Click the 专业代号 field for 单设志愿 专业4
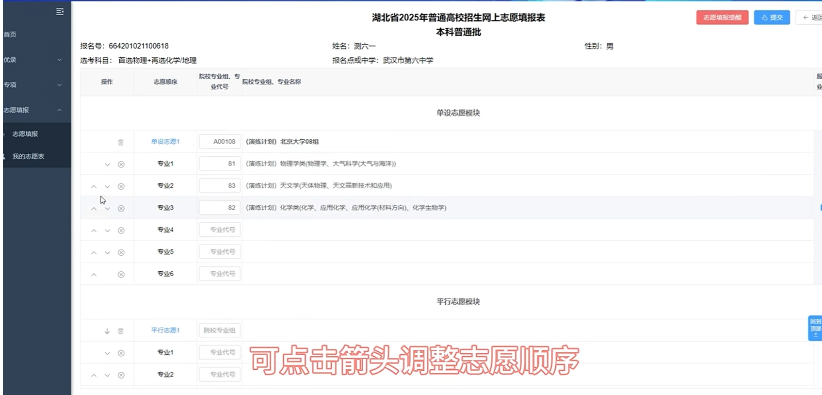Image resolution: width=822 pixels, height=395 pixels. point(220,230)
